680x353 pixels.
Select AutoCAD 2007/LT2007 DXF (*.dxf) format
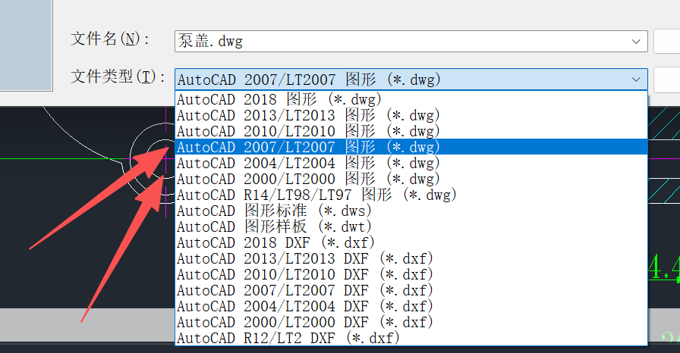[x=411, y=290]
